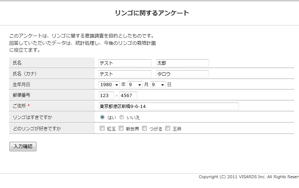Click the kana field containing タロウ

coord(182,74)
